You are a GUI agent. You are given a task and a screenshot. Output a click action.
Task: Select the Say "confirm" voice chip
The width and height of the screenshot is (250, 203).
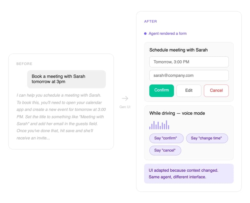(x=166, y=138)
